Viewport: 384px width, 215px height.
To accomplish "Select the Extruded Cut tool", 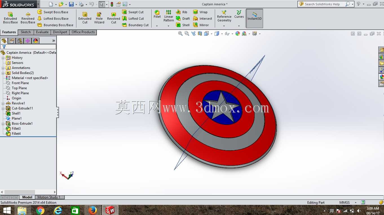I will (85, 18).
